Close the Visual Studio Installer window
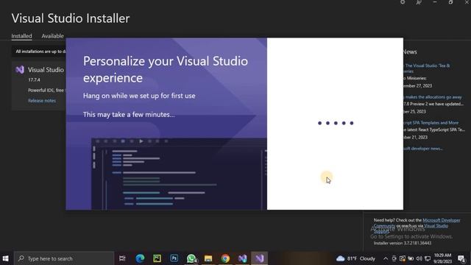Screen dimensions: 471x265 pyautogui.click(x=467, y=2)
